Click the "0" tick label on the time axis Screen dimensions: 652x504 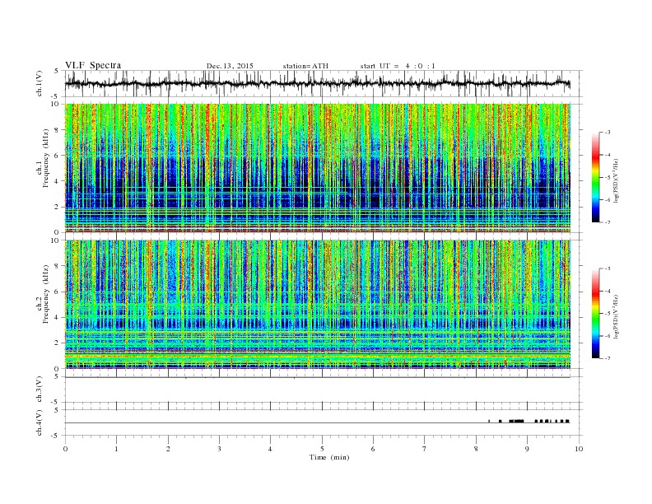coord(65,449)
